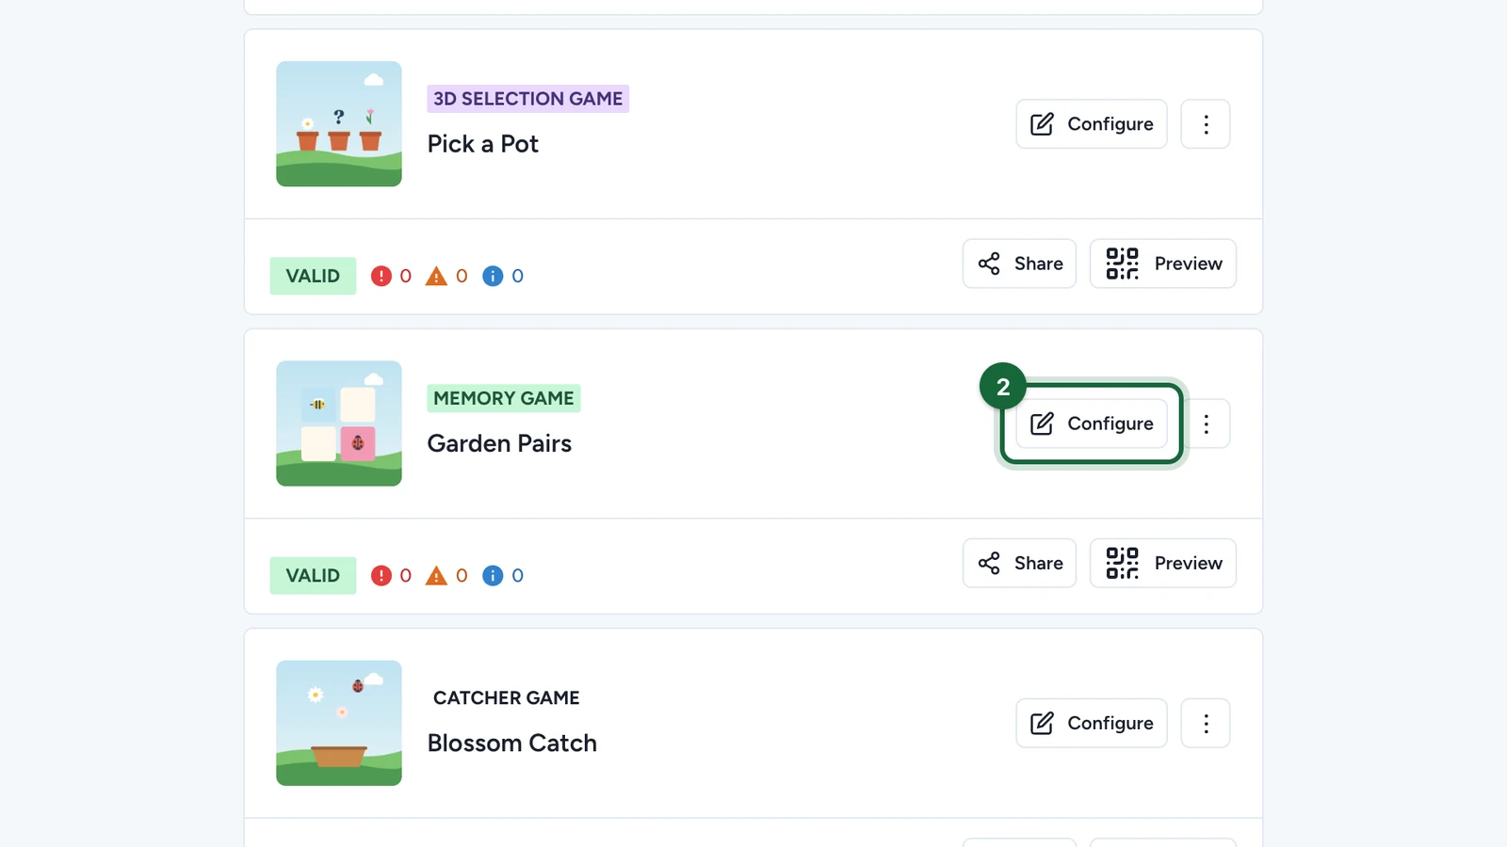The height and width of the screenshot is (847, 1507).
Task: Click the orange warning triangle under Garden Pairs
Action: point(436,575)
